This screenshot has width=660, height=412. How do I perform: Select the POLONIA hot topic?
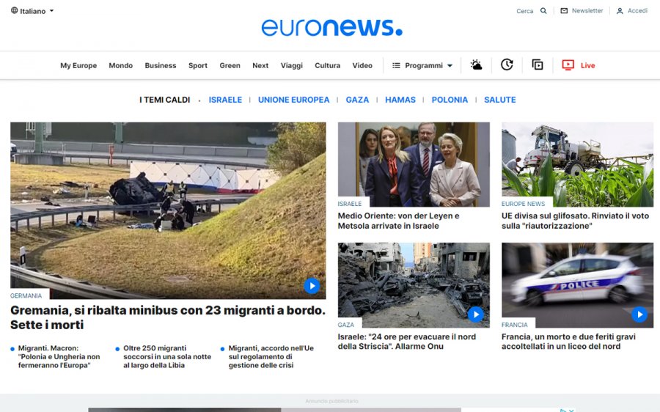pos(450,100)
